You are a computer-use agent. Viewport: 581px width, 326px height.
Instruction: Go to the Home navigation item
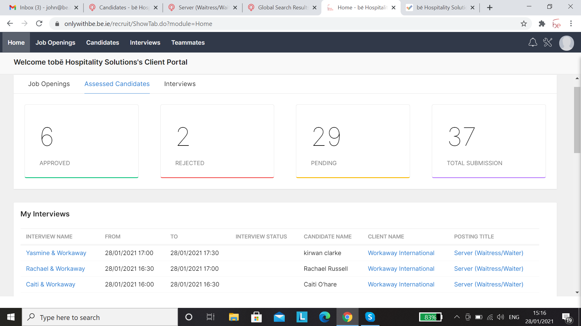click(x=16, y=43)
